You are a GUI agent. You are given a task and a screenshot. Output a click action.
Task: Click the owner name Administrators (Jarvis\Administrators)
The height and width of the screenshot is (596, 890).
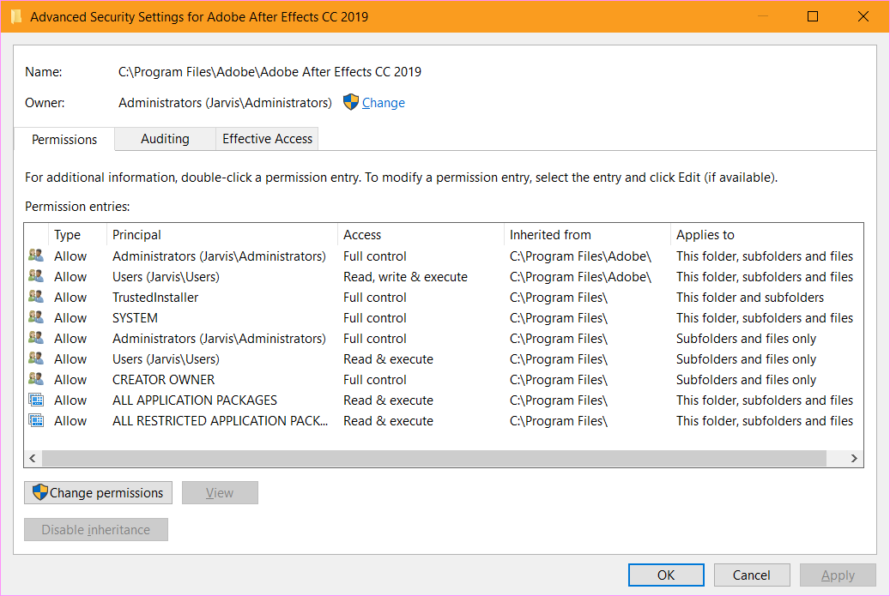point(225,103)
